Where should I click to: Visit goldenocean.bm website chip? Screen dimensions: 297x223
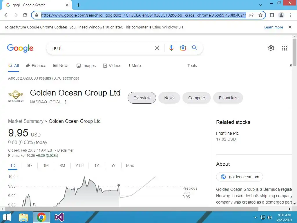pyautogui.click(x=240, y=177)
